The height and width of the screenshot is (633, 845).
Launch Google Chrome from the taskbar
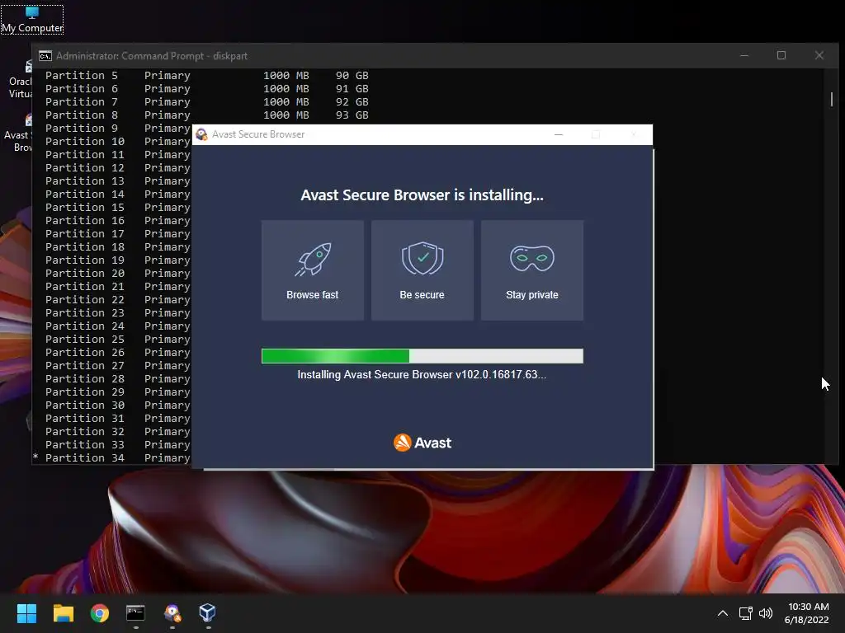coord(100,613)
